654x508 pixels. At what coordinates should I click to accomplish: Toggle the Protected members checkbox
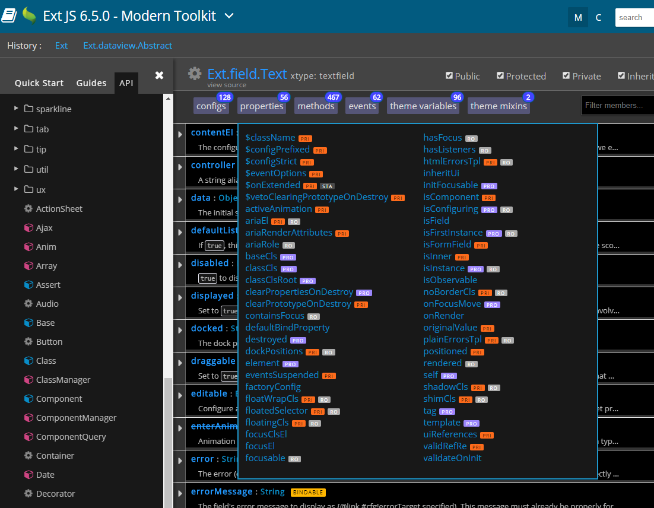500,75
